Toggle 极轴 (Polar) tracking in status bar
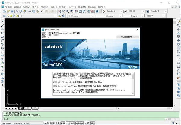Image resolution: width=181 pixels, height=125 pixels. (63, 123)
